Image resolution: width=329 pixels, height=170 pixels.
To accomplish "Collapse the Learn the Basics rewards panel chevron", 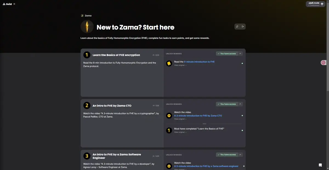I will pos(240,54).
